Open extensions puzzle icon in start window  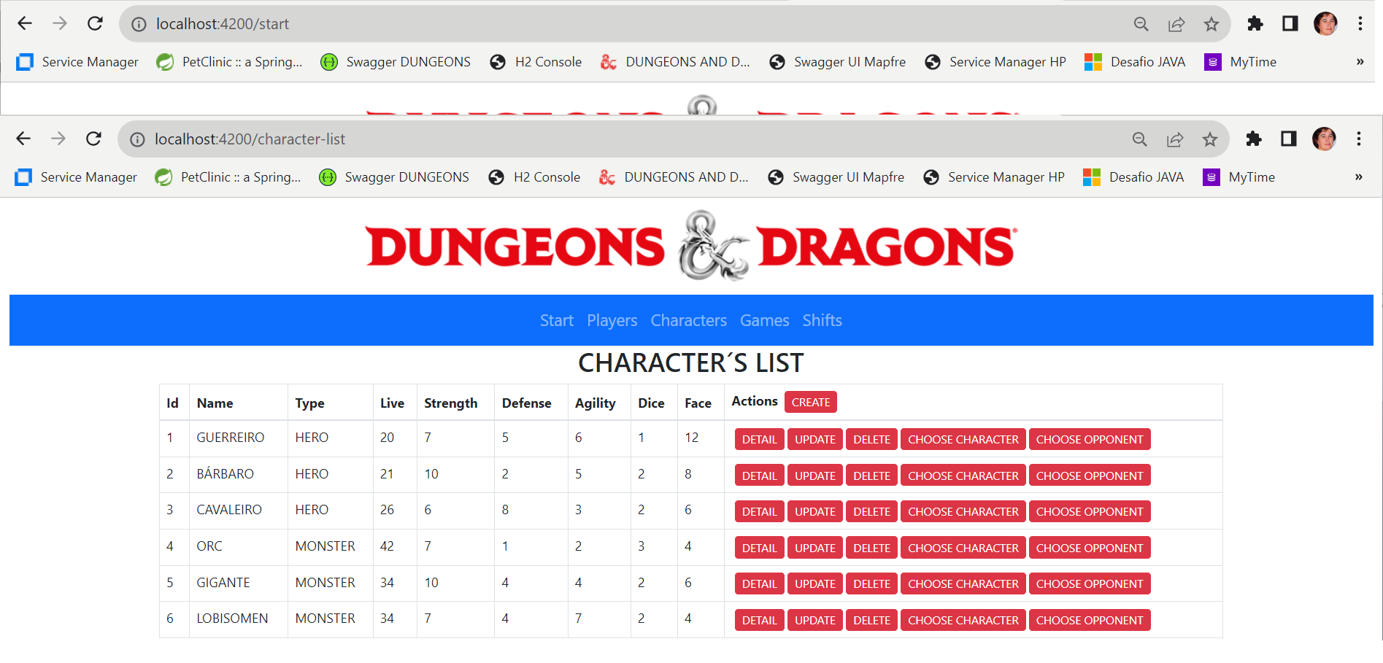click(x=1255, y=23)
